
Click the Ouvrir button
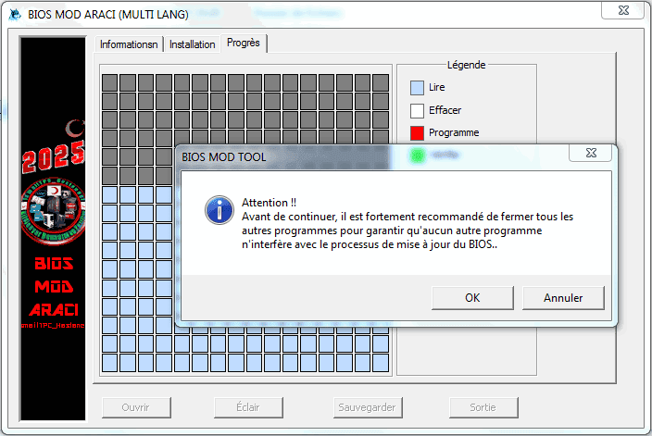click(135, 407)
